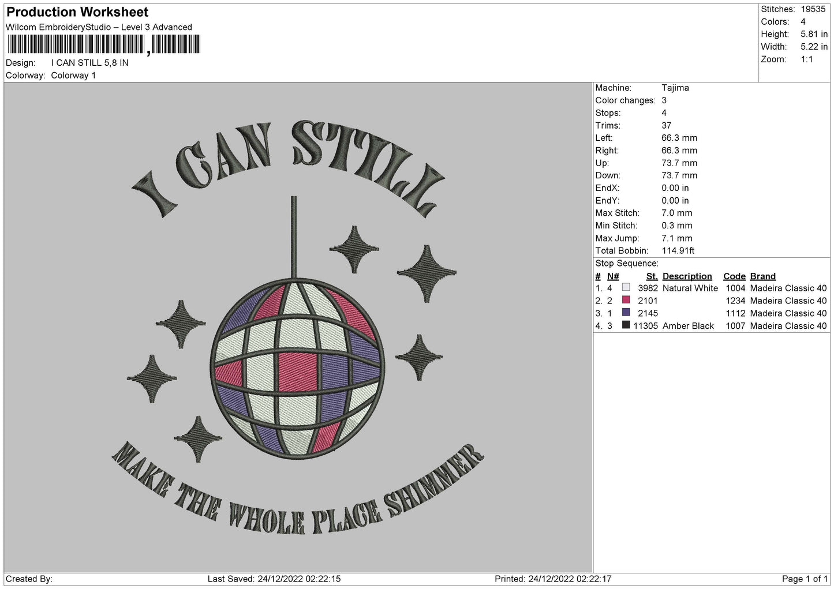
Task: Click the Max Jump value 7.1 mm
Action: point(676,238)
